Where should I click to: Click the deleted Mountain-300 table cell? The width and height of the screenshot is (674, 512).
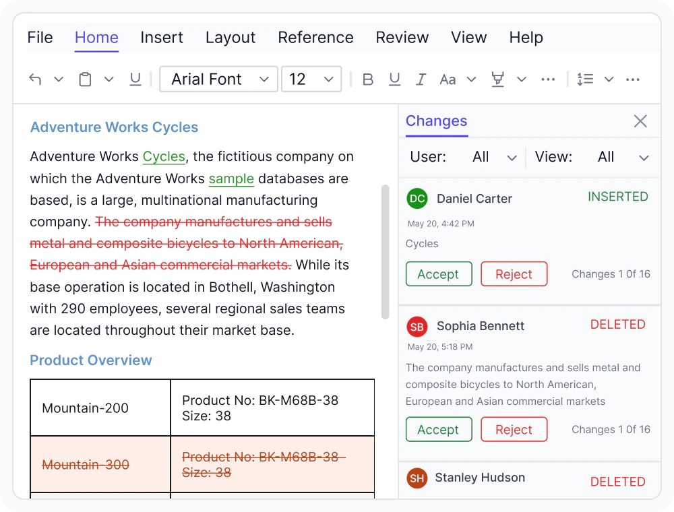(x=100, y=464)
